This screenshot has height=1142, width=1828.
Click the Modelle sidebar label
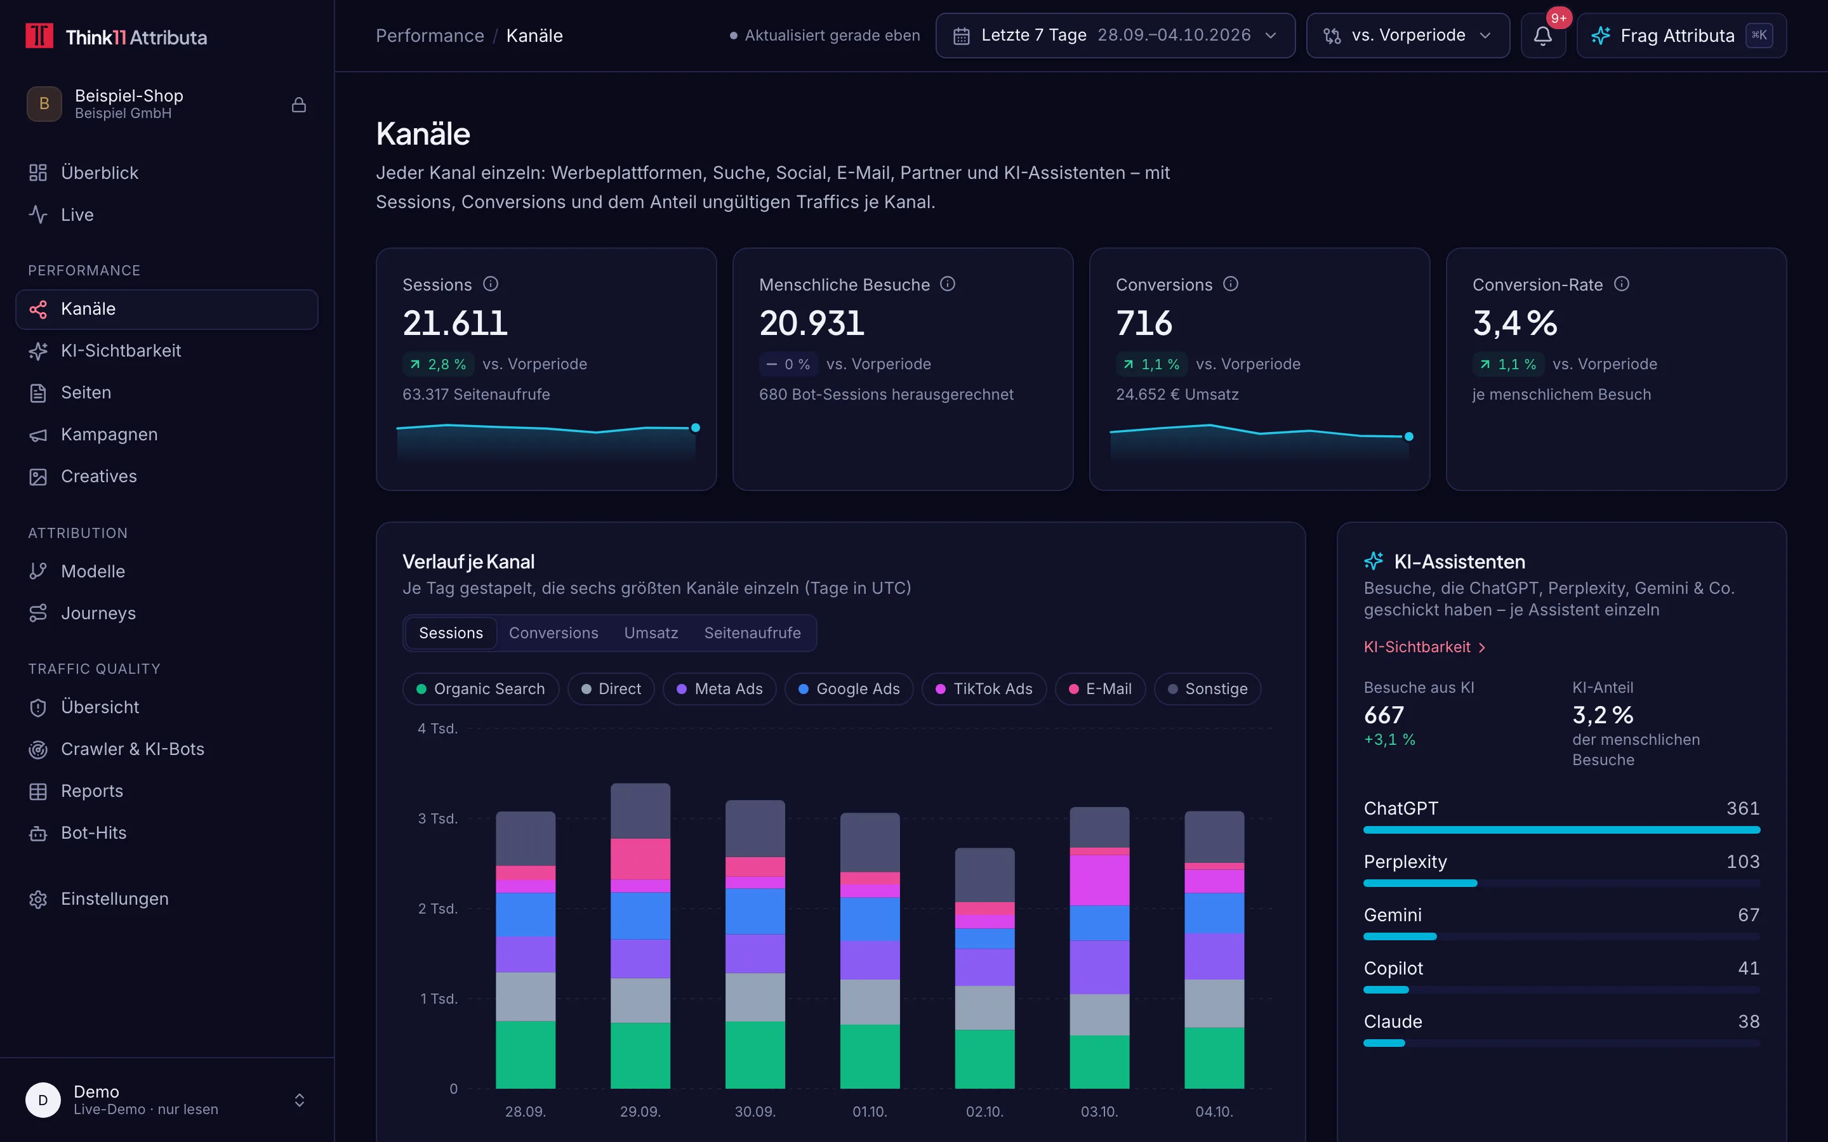click(93, 571)
